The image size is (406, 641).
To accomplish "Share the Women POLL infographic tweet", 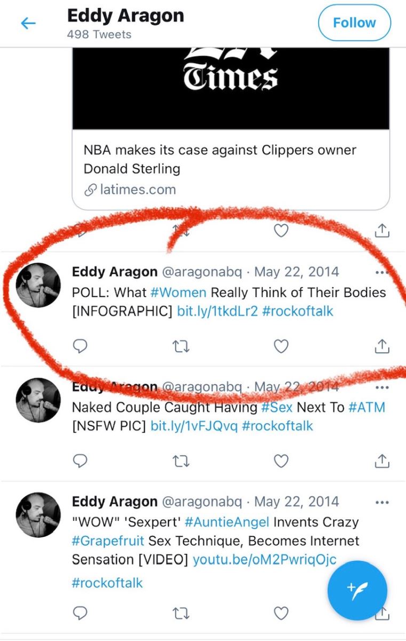I will click(382, 347).
